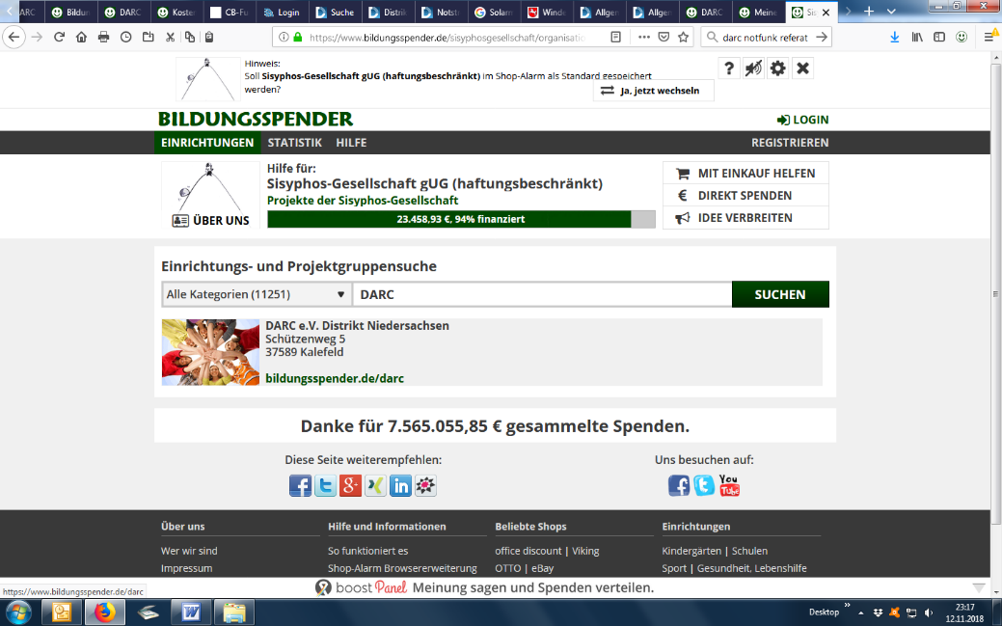
Task: Visit Bildungsspender's YouTube channel icon
Action: click(x=729, y=485)
